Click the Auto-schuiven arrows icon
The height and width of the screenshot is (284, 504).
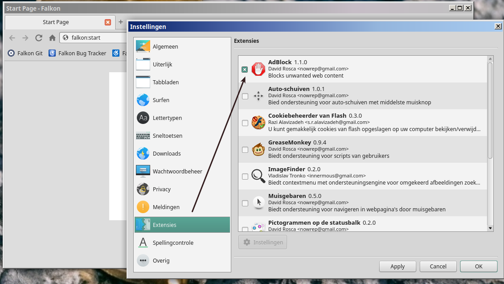[258, 96]
